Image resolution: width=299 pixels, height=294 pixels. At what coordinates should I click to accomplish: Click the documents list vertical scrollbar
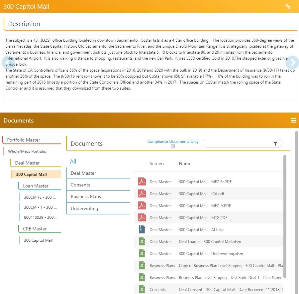[x=285, y=216]
